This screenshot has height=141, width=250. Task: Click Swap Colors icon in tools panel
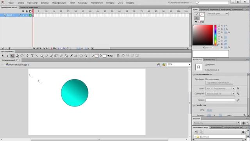pos(111,56)
